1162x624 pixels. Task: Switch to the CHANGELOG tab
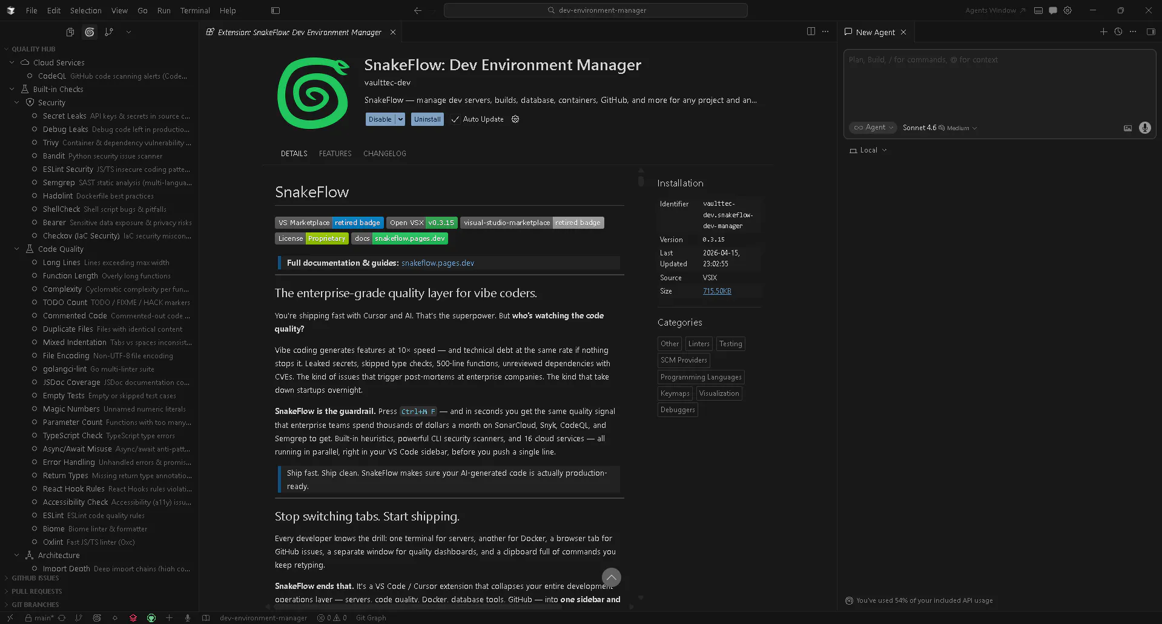(x=385, y=154)
